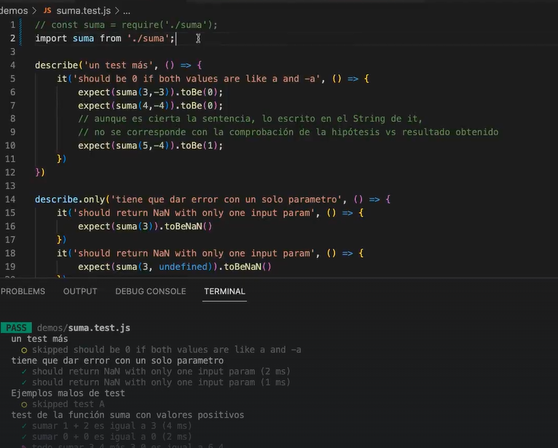This screenshot has width=558, height=448.
Task: Click line number 4 in the gutter
Action: click(13, 65)
